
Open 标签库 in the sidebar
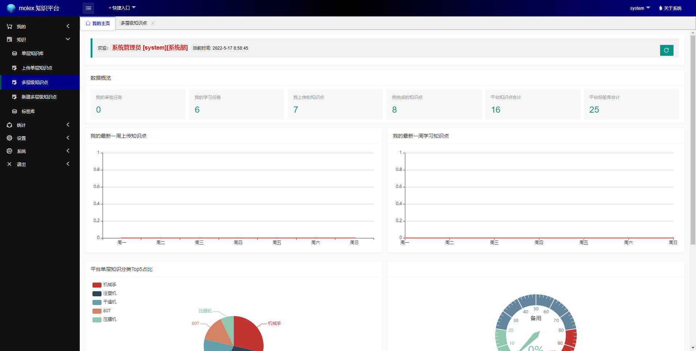(40, 111)
